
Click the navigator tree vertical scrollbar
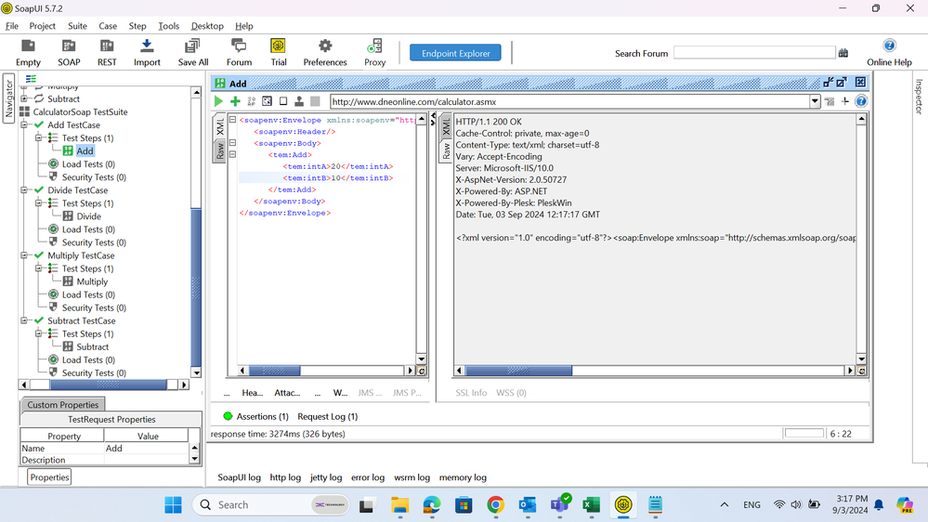[x=196, y=279]
